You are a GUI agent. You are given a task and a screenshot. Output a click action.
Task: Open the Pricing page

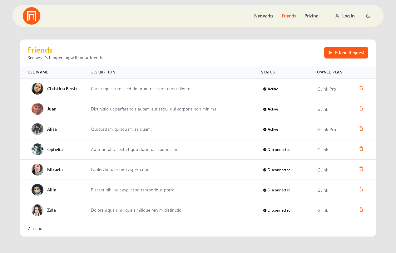tap(311, 16)
